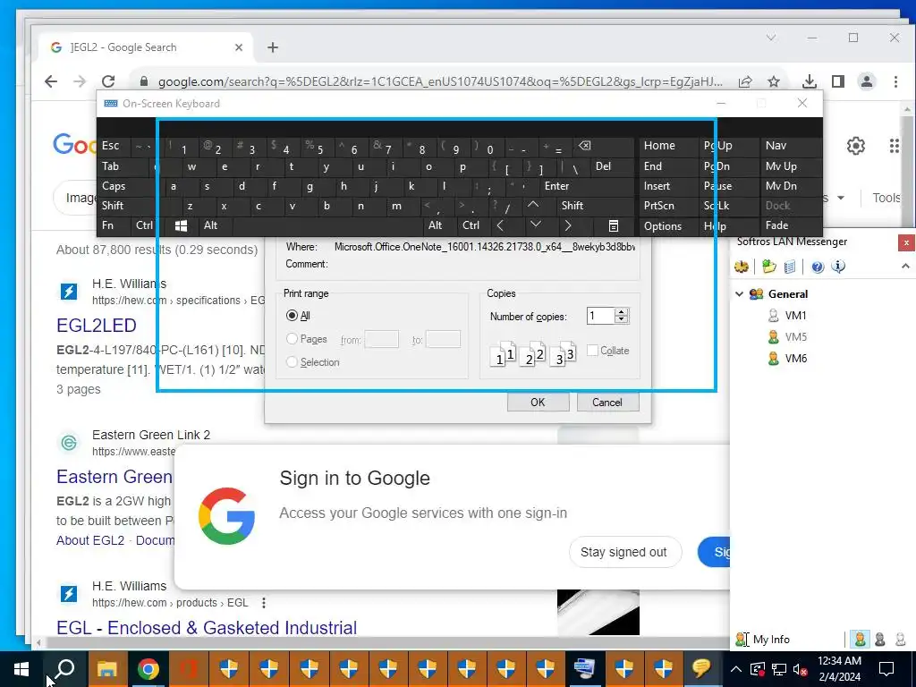The image size is (916, 687).
Task: Open Chrome tab search chevron
Action: (x=771, y=38)
